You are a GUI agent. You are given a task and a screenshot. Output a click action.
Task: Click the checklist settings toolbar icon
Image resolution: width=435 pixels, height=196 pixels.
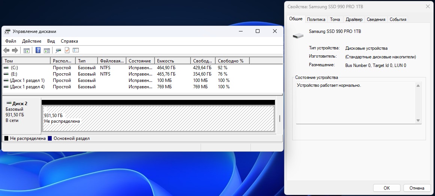(76, 50)
